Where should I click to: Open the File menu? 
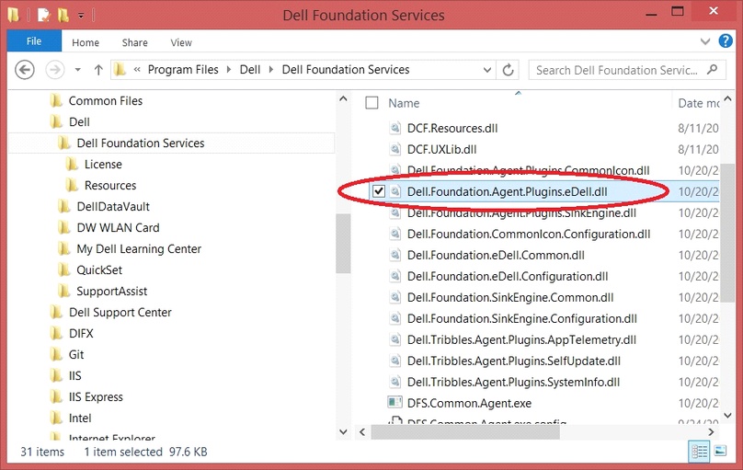(x=34, y=42)
